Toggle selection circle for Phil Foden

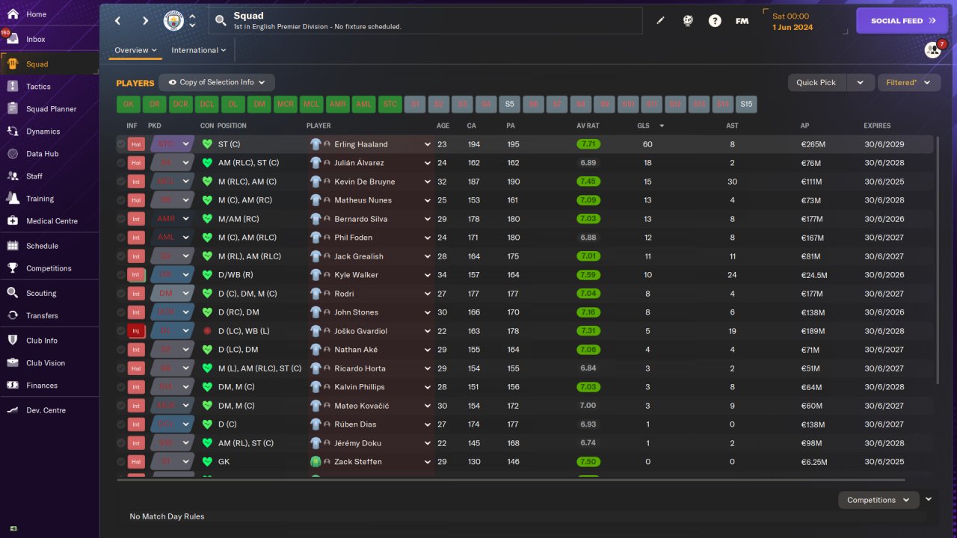tap(121, 238)
